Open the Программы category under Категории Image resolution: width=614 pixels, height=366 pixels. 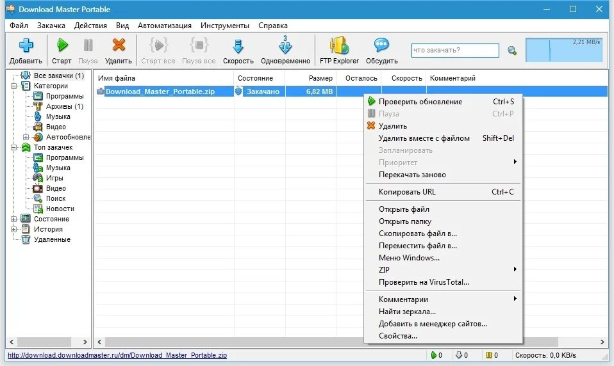point(65,96)
